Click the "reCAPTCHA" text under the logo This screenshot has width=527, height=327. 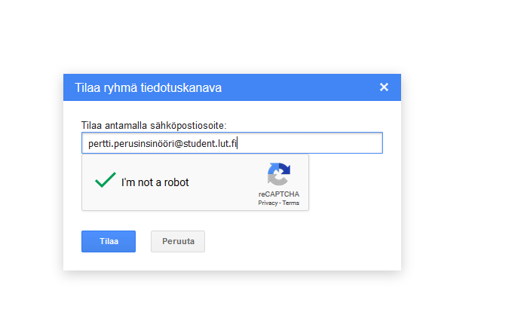pos(279,194)
